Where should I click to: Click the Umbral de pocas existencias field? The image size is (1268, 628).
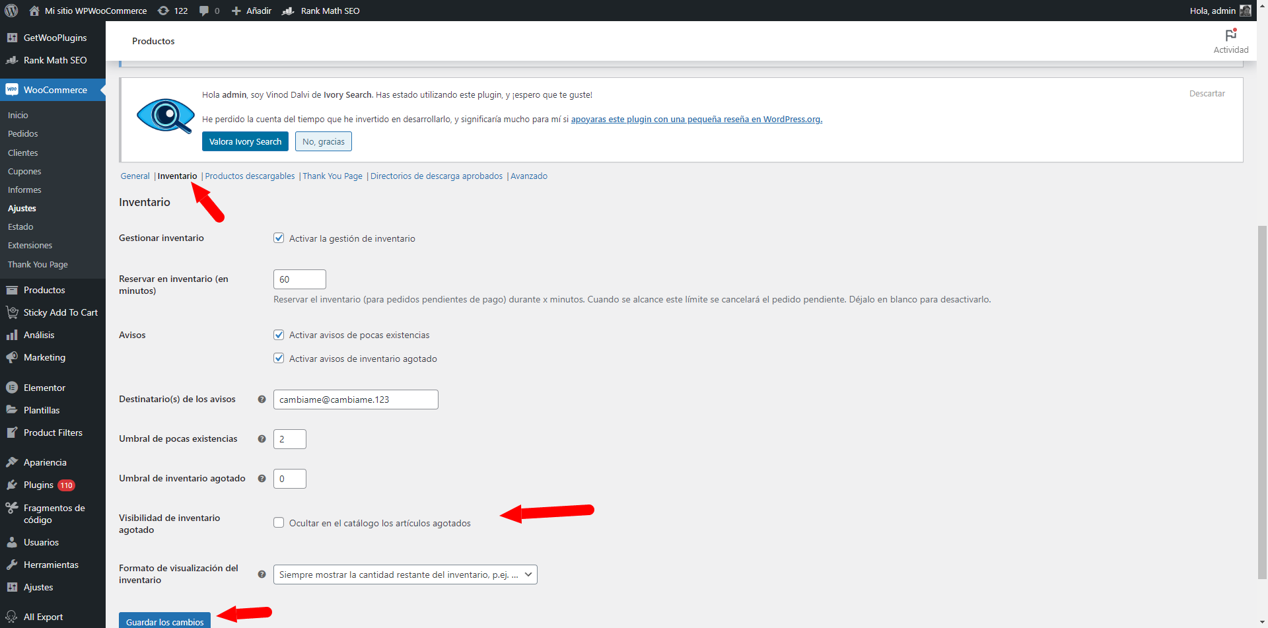pyautogui.click(x=290, y=439)
